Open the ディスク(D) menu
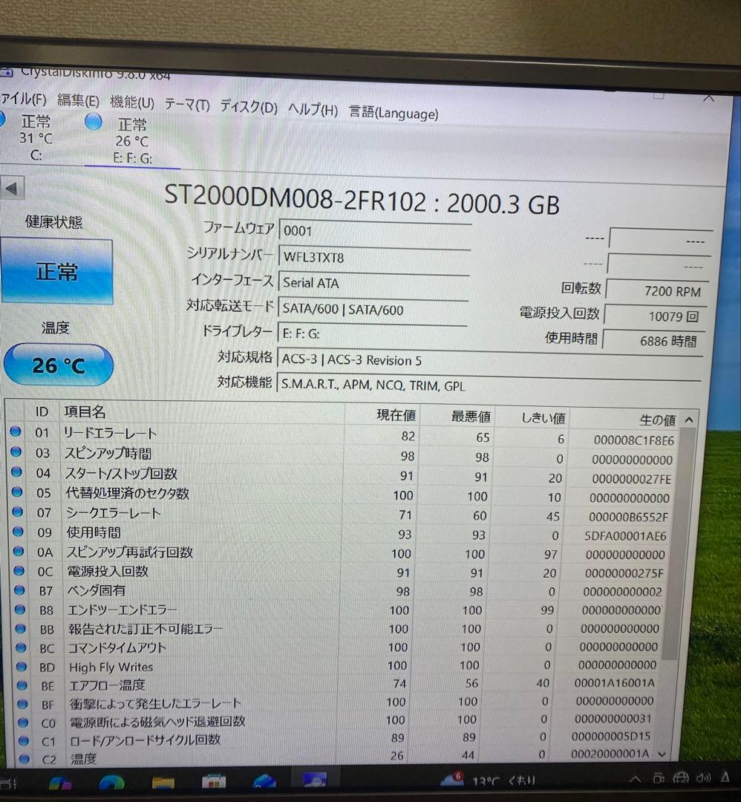The width and height of the screenshot is (741, 802). coord(249,106)
